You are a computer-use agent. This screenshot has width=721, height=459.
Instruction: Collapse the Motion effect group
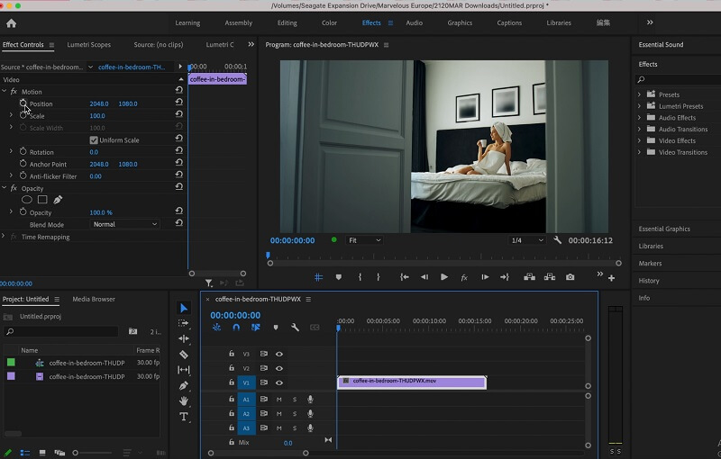coord(5,91)
